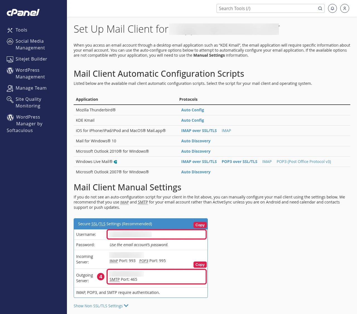
Task: Open Site Quality Monitoring menu item
Action: tap(28, 102)
